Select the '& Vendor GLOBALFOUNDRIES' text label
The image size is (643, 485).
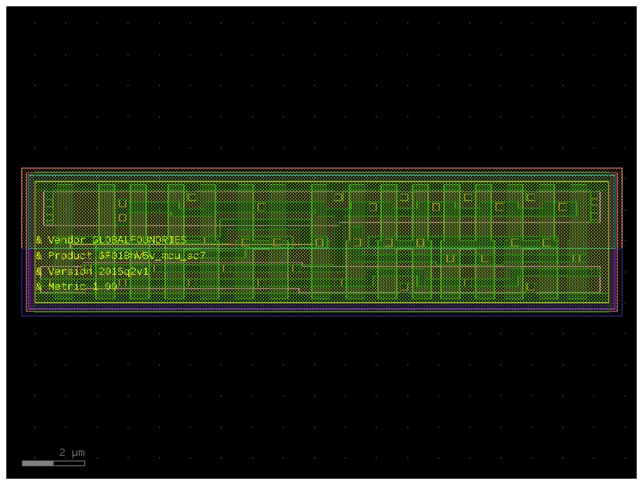(111, 240)
